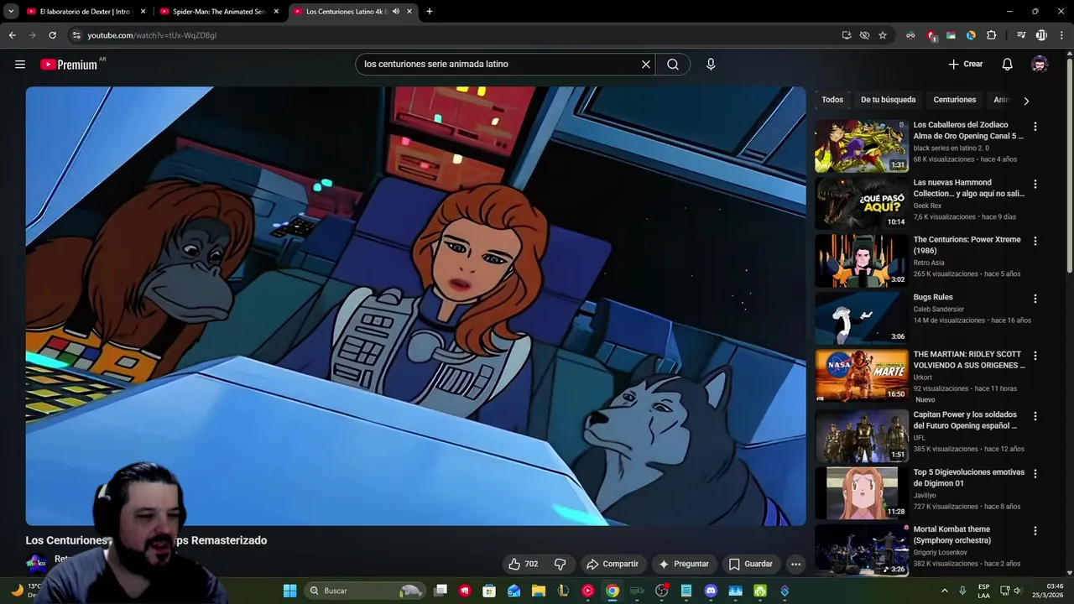Viewport: 1074px width, 604px height.
Task: Open options for Top 5 Digievoluciones video
Action: (x=1035, y=473)
